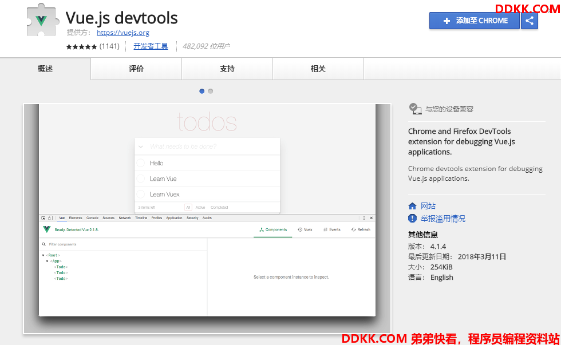This screenshot has width=561, height=345.
Task: Click the 与您的设备兼容 text
Action: (449, 109)
